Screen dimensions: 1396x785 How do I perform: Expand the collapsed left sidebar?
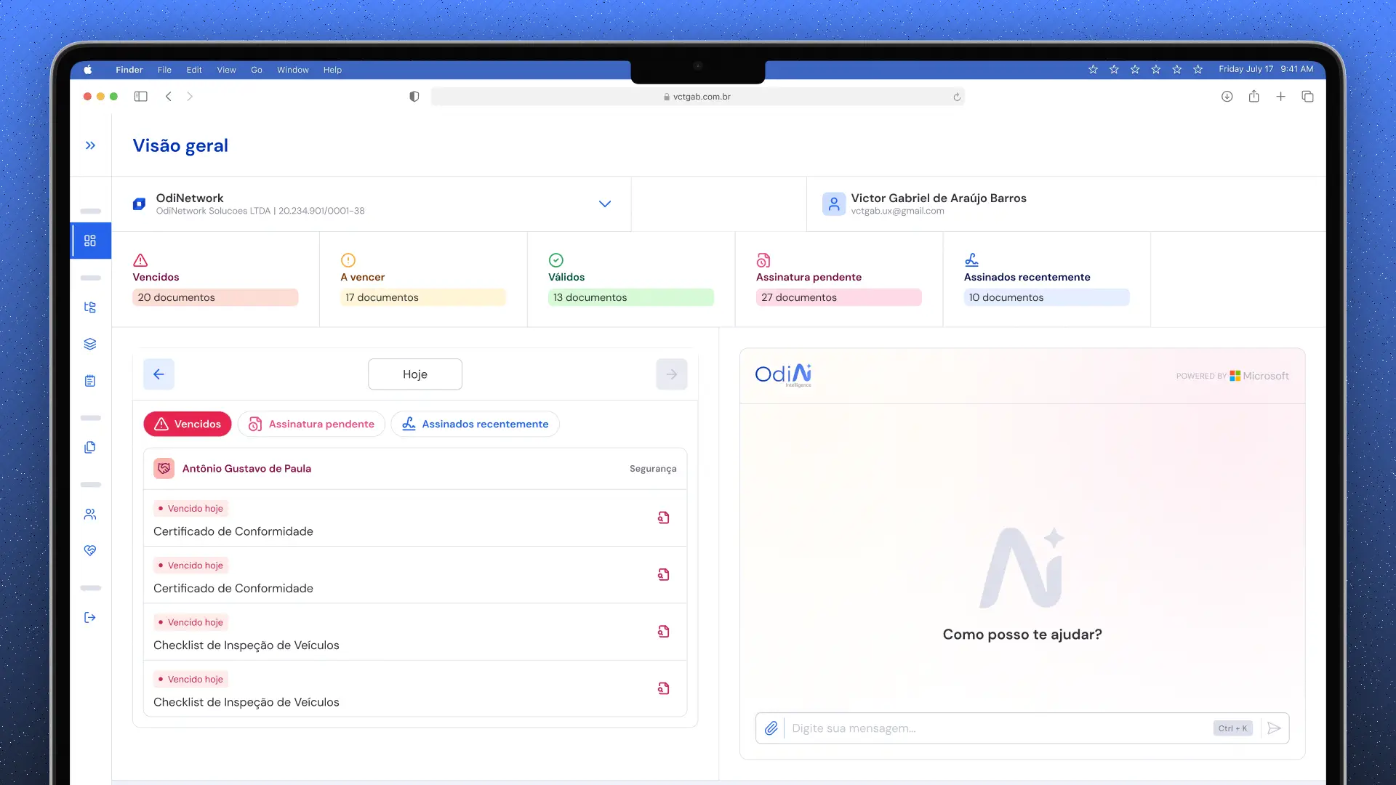tap(90, 145)
